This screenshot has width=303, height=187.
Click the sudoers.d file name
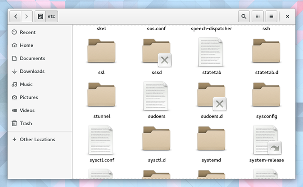click(x=212, y=116)
